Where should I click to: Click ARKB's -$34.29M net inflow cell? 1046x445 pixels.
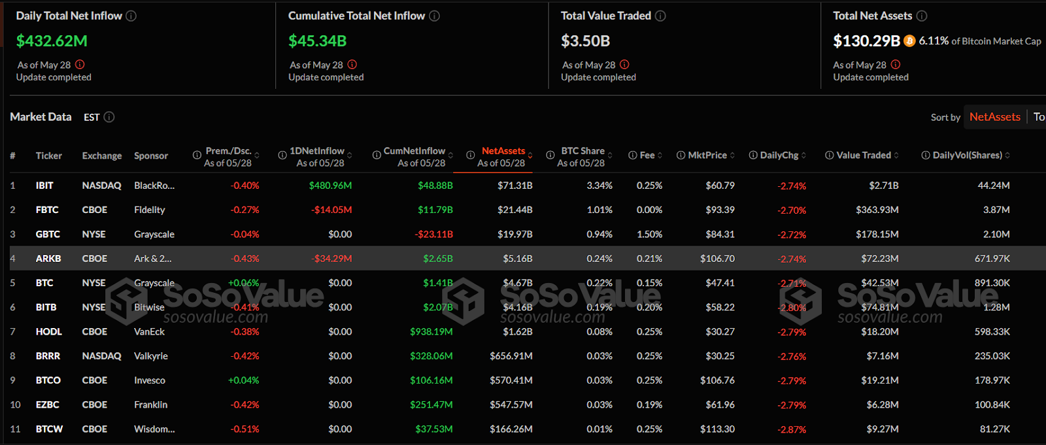331,258
